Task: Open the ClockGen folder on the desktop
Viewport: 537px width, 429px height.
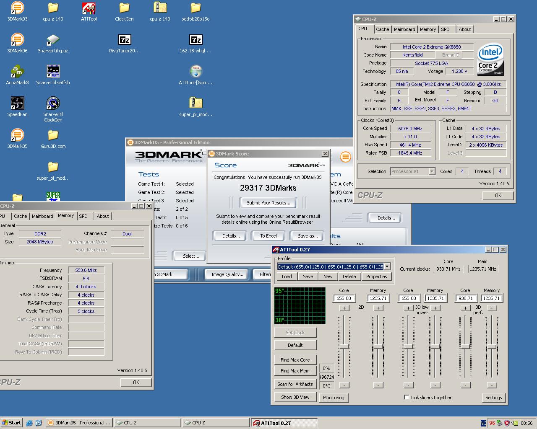Action: (x=124, y=11)
